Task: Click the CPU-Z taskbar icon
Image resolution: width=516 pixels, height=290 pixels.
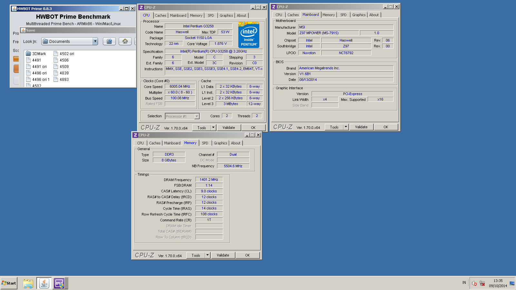Action: [x=59, y=284]
